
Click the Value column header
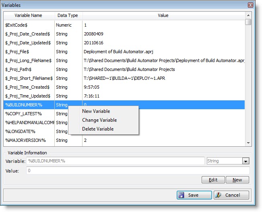163,15
